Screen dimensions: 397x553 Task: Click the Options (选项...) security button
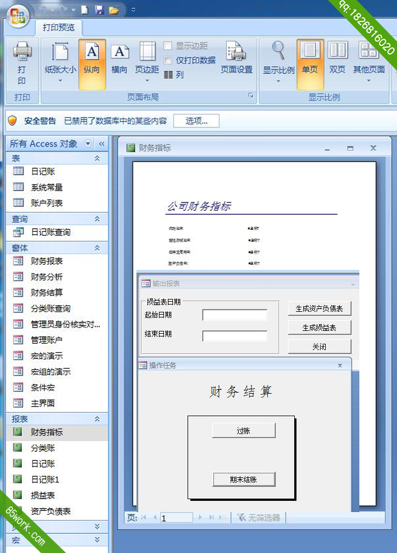[196, 121]
